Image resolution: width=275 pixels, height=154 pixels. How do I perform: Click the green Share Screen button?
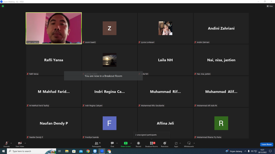click(125, 144)
